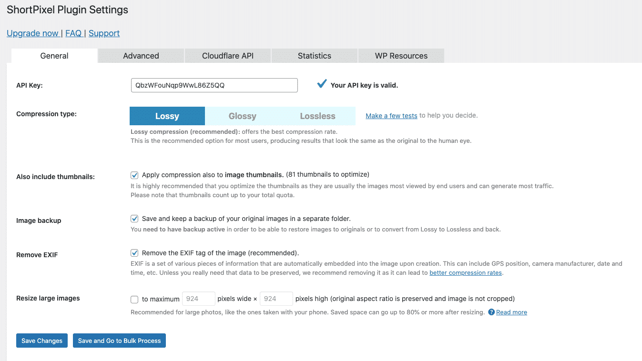Viewport: 642px width, 361px height.
Task: Switch to the Cloudflare API tab
Action: 228,56
